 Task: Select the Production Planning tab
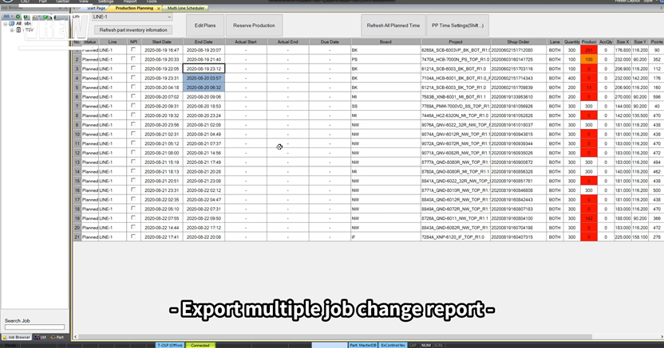(134, 8)
